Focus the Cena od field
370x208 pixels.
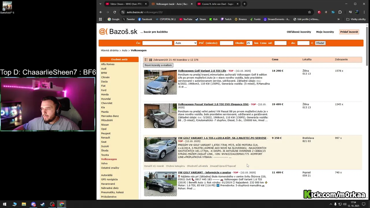coord(280,43)
